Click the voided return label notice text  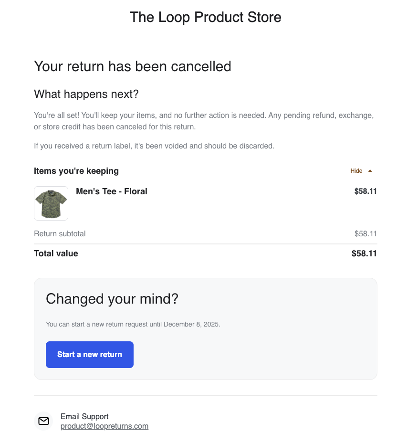coord(154,146)
